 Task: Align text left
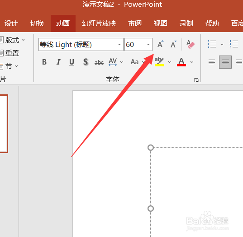[x=212, y=62]
